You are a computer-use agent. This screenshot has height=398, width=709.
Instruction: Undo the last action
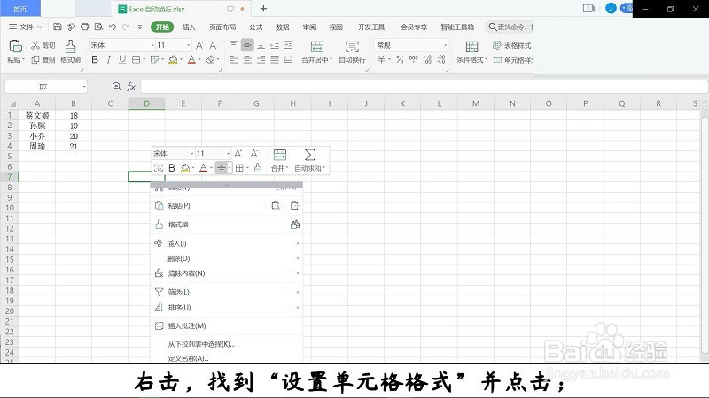tap(113, 27)
